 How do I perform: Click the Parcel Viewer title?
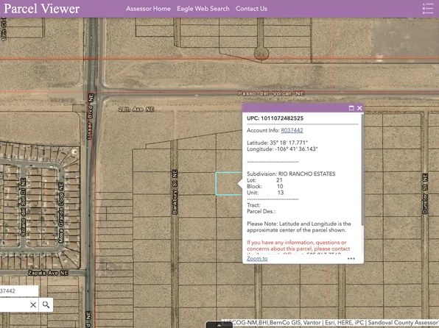[x=42, y=9]
